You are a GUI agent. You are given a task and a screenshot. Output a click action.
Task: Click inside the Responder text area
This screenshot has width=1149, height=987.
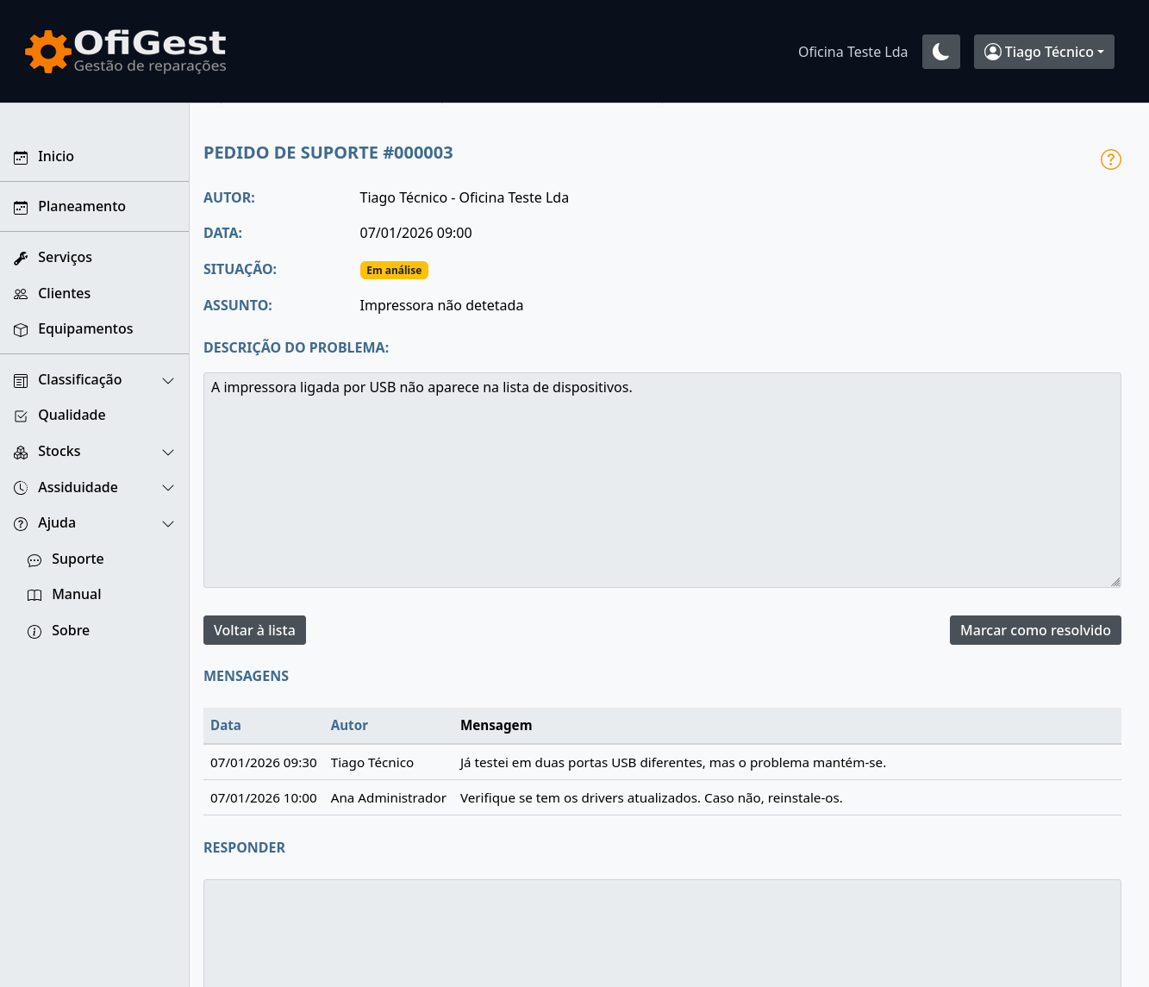pos(661,931)
